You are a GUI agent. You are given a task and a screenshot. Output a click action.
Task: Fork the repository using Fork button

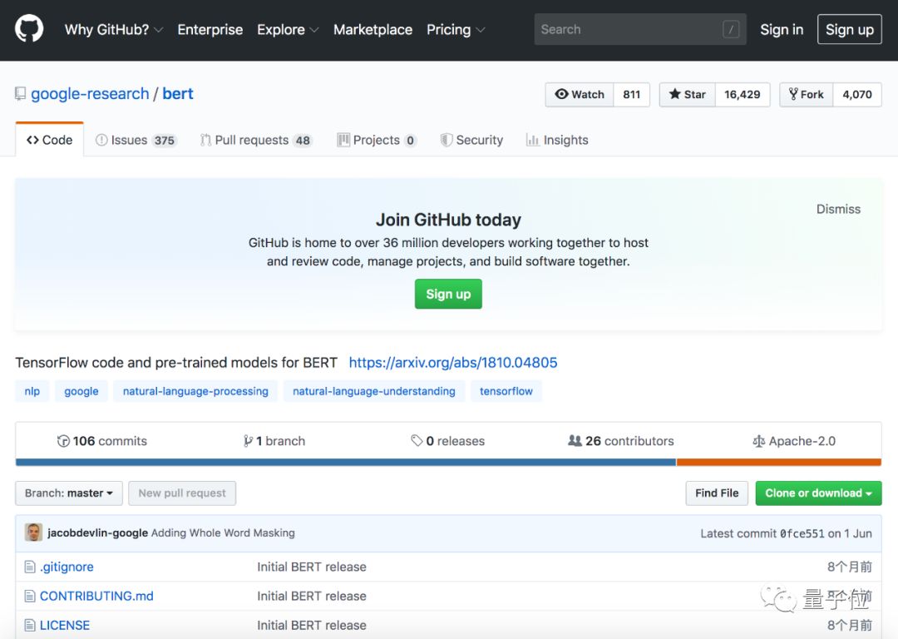click(x=807, y=94)
